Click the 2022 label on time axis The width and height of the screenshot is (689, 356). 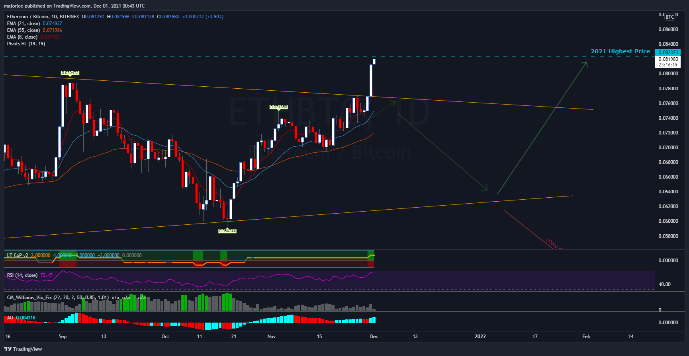pyautogui.click(x=480, y=337)
